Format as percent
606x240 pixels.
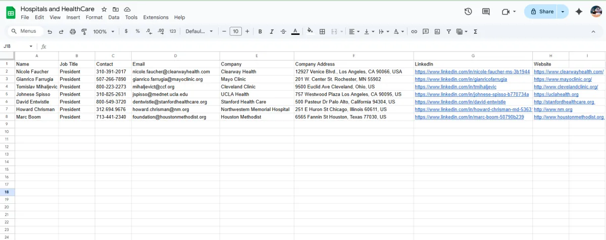[137, 31]
